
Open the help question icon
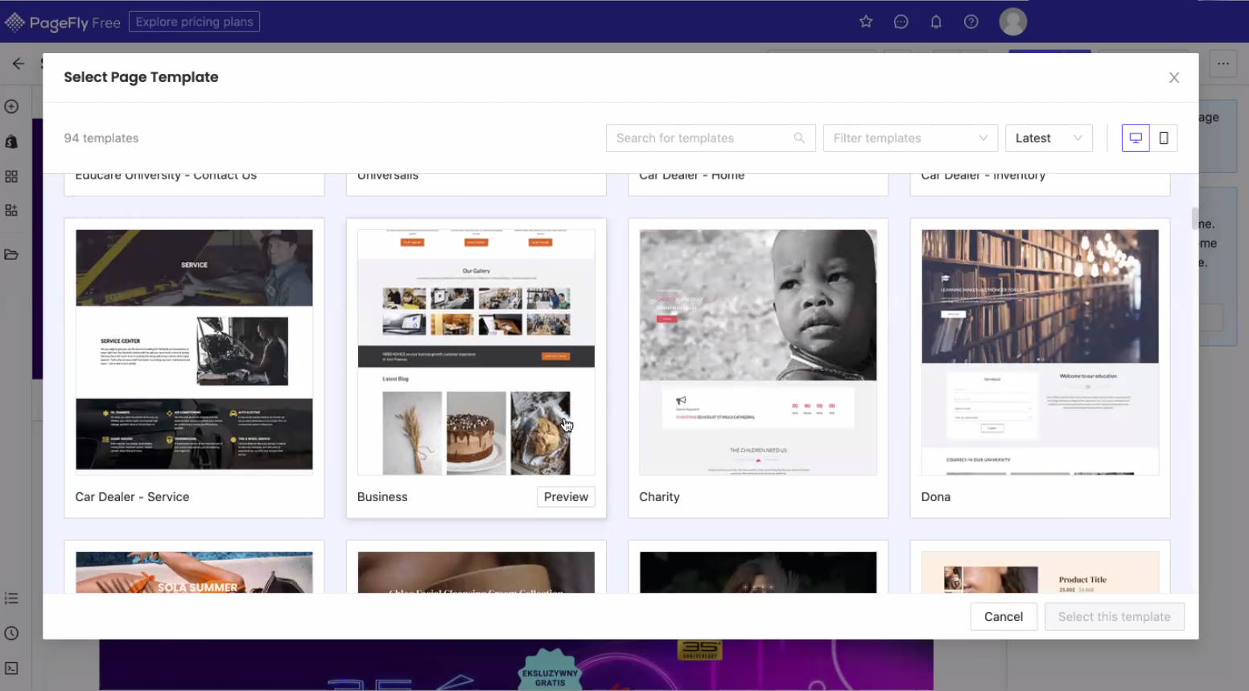click(971, 22)
